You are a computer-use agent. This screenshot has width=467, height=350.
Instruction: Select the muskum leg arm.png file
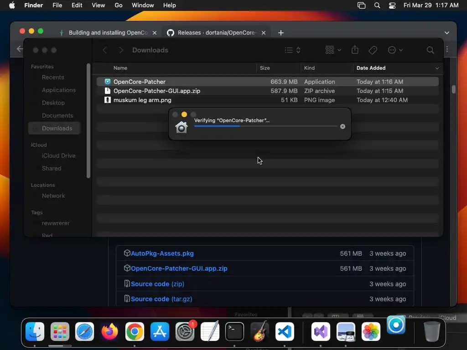click(267, 100)
